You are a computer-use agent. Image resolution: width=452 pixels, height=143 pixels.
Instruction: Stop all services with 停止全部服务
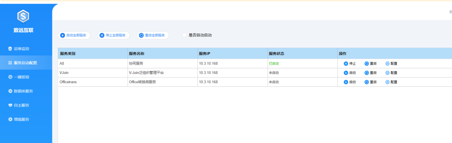coord(113,35)
